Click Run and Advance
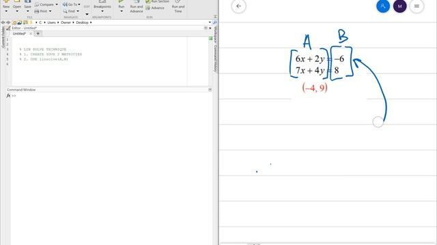The image size is (437, 245). [137, 6]
